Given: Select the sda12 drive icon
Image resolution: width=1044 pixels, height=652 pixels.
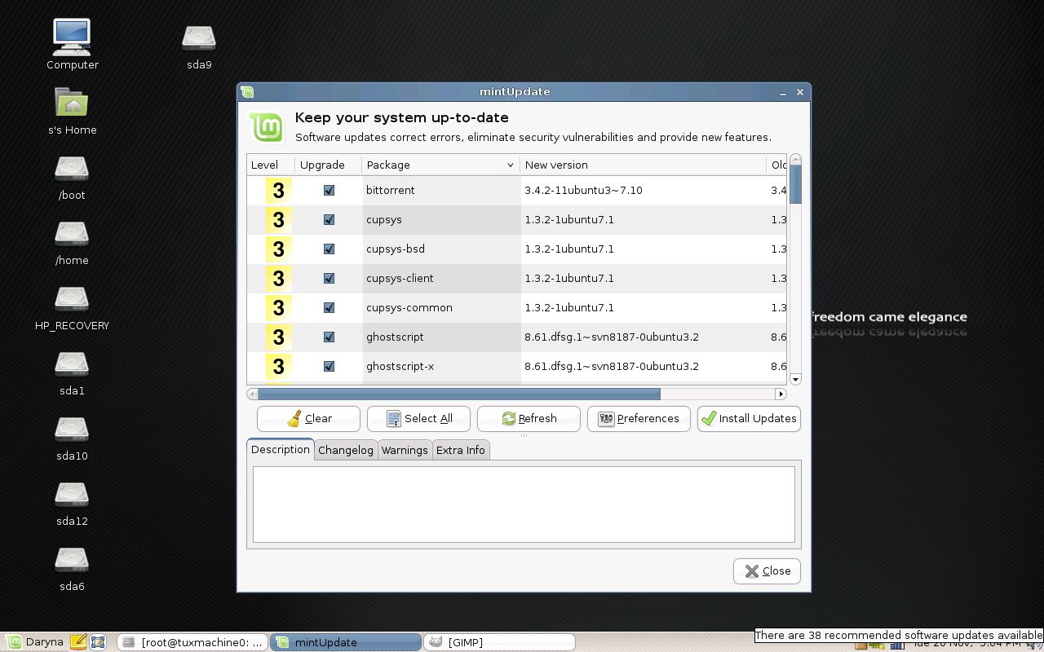Looking at the screenshot, I should [72, 494].
